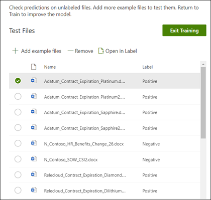Screen dimensions: 211x200
Task: Click Word icon of Adatum_Contract_Expiration_Platinum2 file
Action: [x=34, y=96]
